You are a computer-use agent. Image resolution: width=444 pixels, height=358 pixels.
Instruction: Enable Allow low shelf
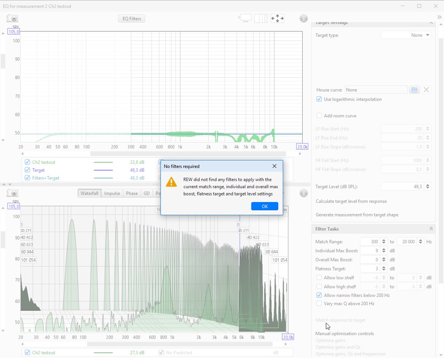point(319,278)
